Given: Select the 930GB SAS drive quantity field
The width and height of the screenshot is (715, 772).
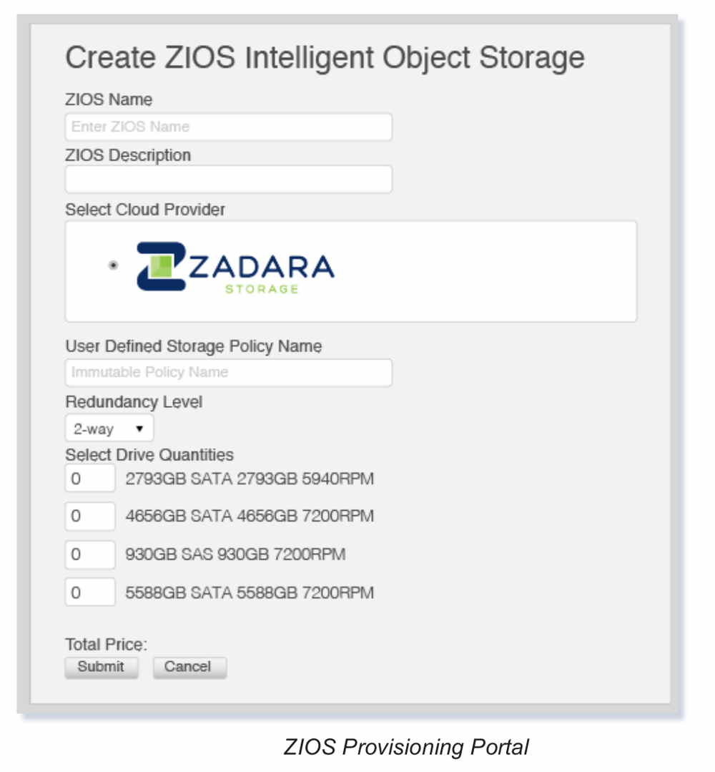Looking at the screenshot, I should [x=90, y=554].
